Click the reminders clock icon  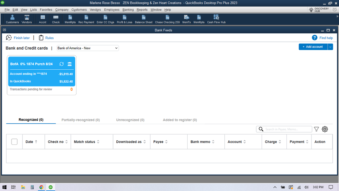pyautogui.click(x=335, y=10)
